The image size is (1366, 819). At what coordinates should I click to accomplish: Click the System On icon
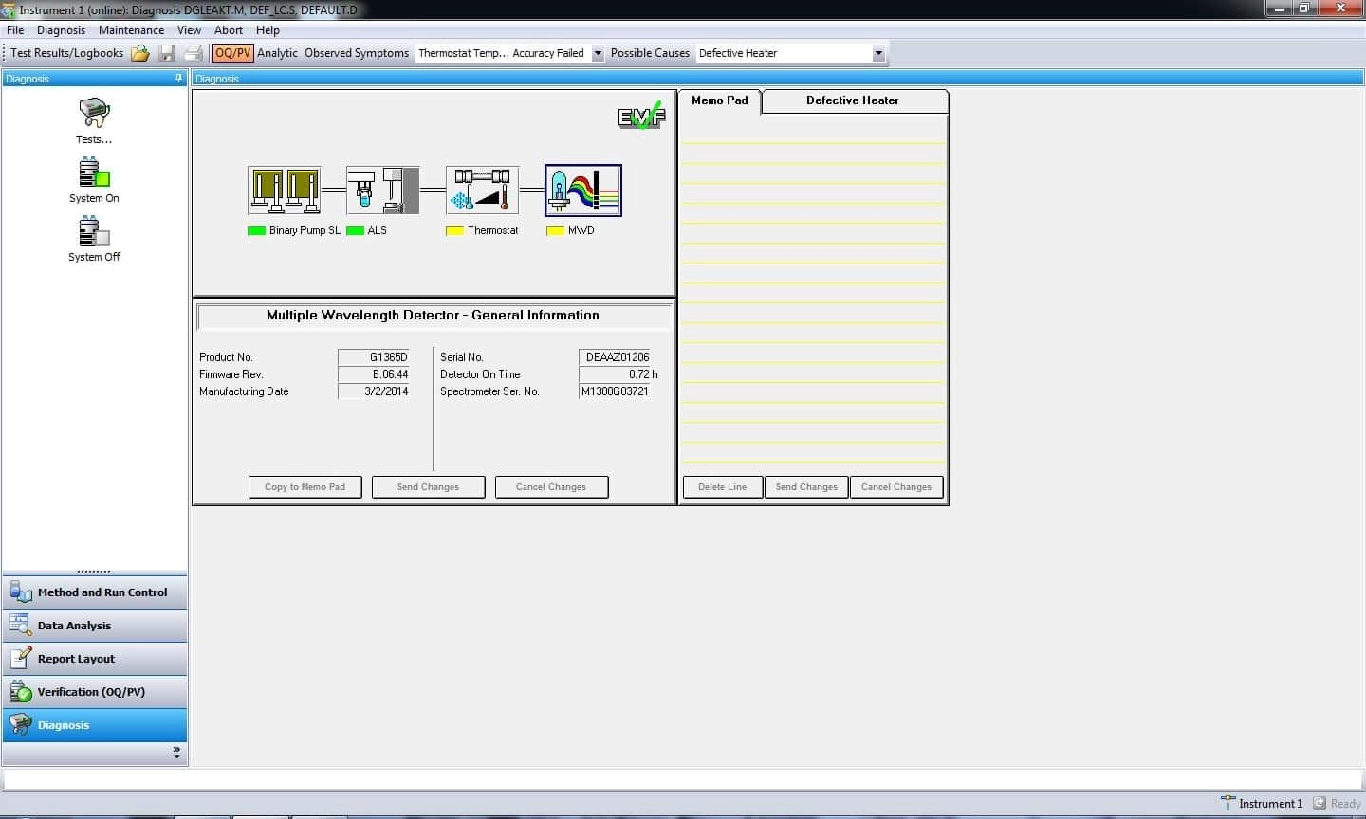click(x=94, y=173)
